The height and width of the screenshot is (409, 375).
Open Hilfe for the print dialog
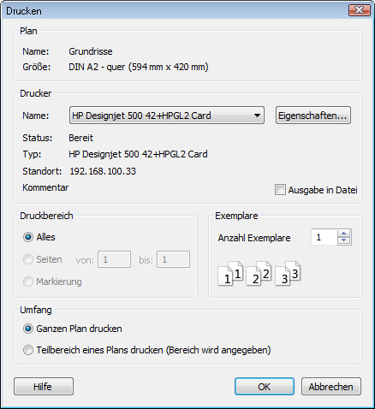pyautogui.click(x=44, y=387)
